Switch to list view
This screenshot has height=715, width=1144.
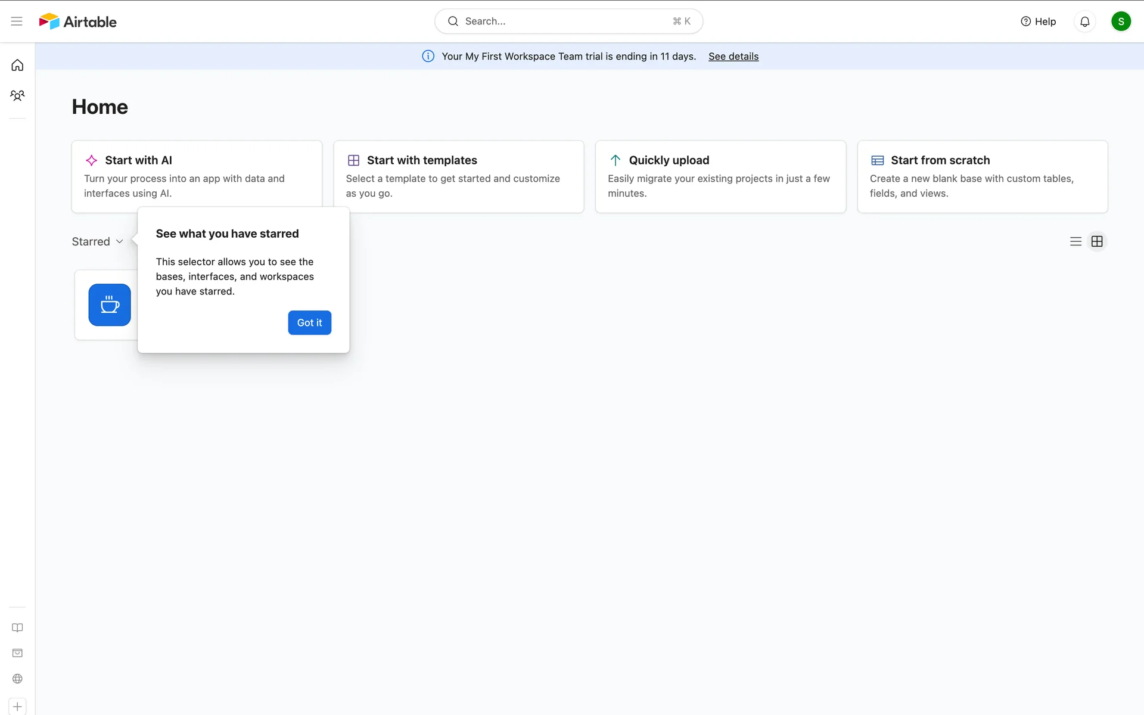[1075, 241]
